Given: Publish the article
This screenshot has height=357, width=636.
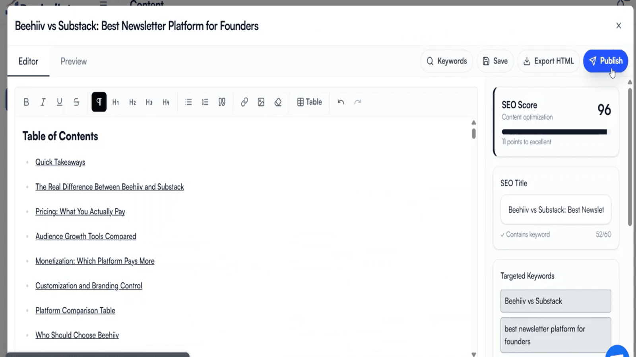Looking at the screenshot, I should [x=606, y=61].
